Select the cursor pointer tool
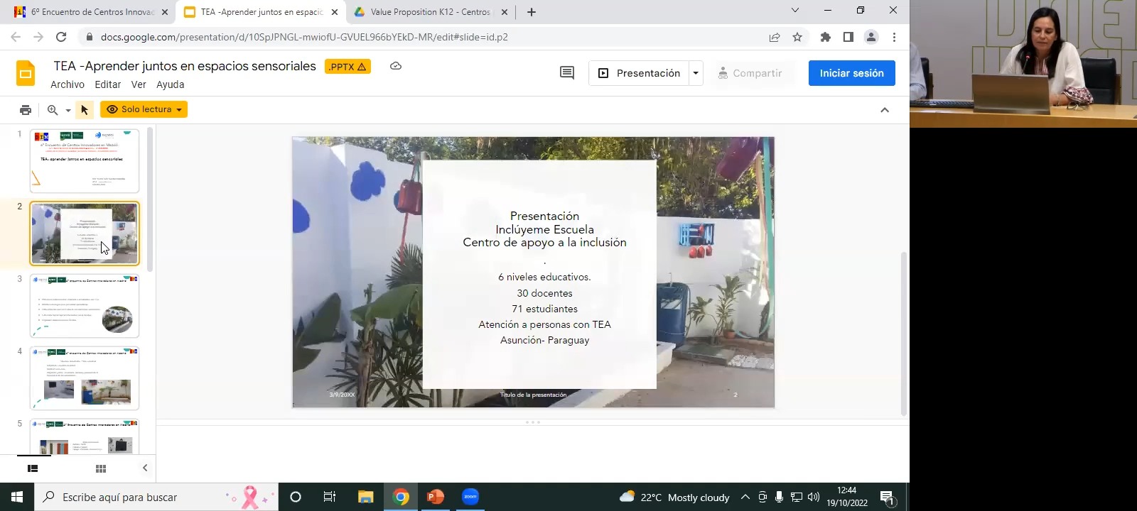Screen dimensions: 1137x511 (85, 110)
